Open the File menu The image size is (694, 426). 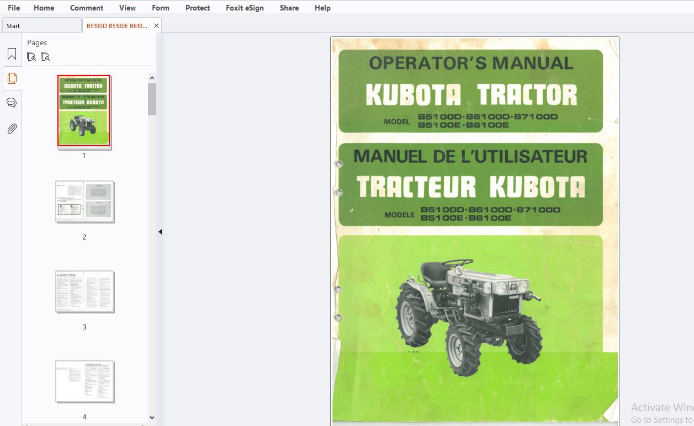[x=14, y=8]
